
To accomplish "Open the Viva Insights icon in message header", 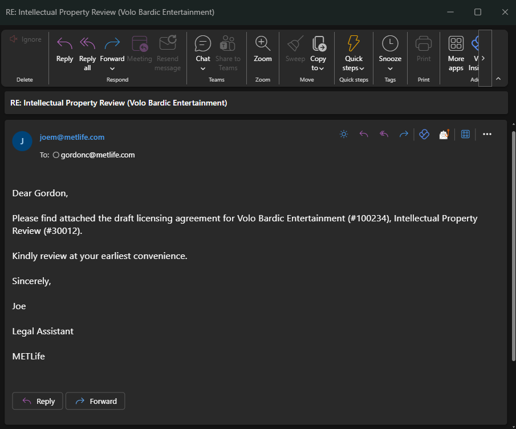I will click(424, 134).
